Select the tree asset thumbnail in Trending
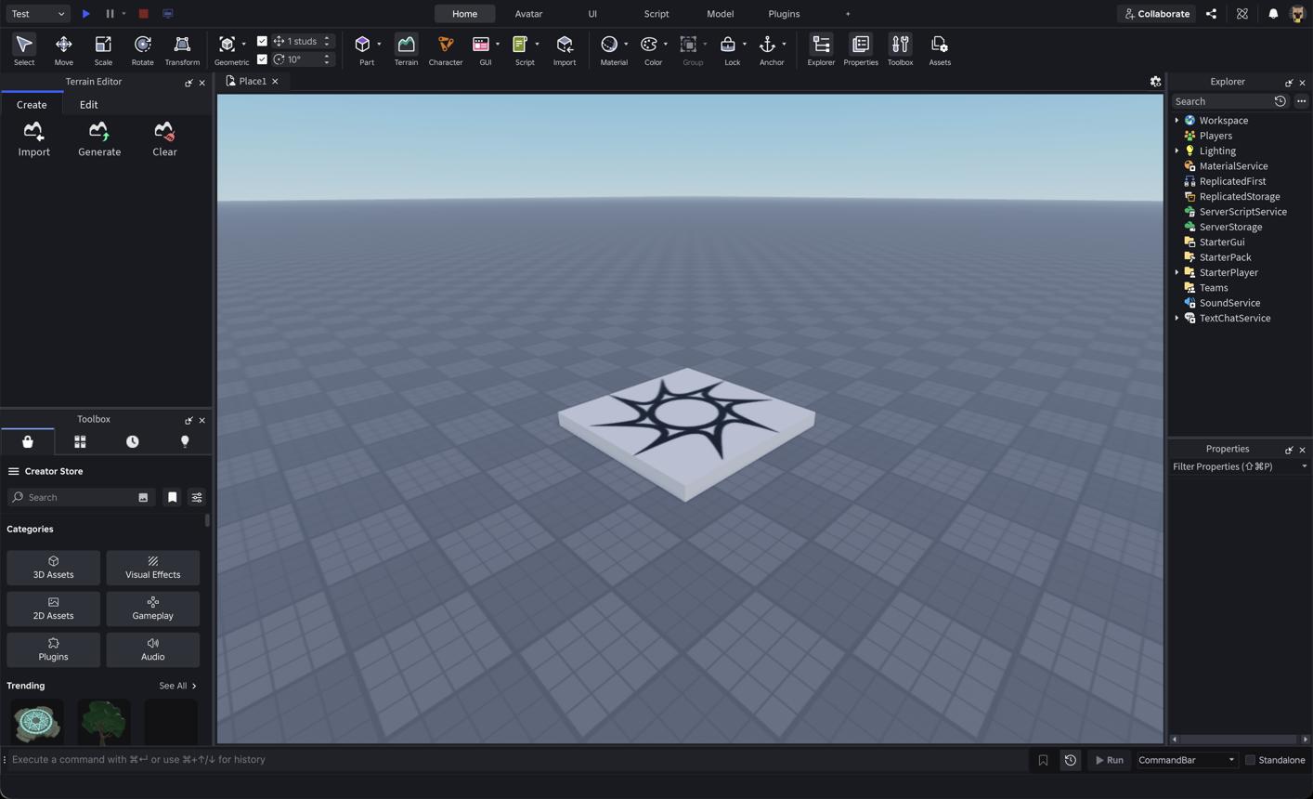Screen dimensions: 1313x799 [x=104, y=722]
